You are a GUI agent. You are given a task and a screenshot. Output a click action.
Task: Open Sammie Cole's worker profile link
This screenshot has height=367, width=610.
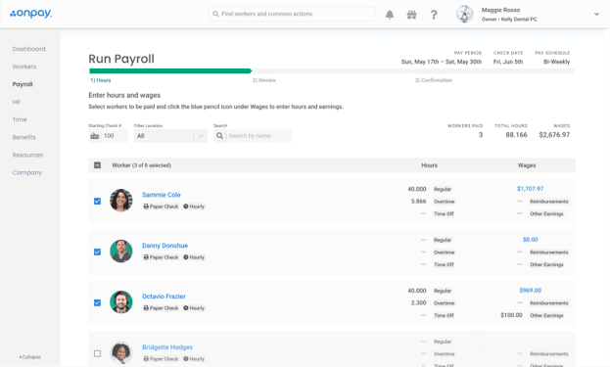pos(161,195)
